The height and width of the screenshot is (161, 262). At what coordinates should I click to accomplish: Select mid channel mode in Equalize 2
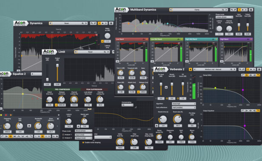pyautogui.click(x=39, y=136)
